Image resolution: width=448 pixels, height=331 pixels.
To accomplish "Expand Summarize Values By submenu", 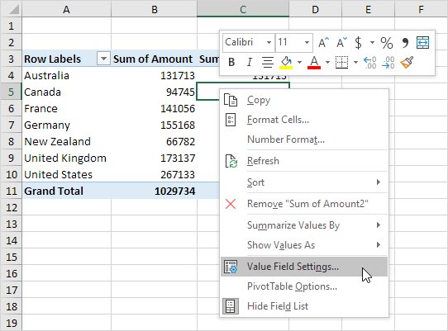I will click(x=304, y=225).
